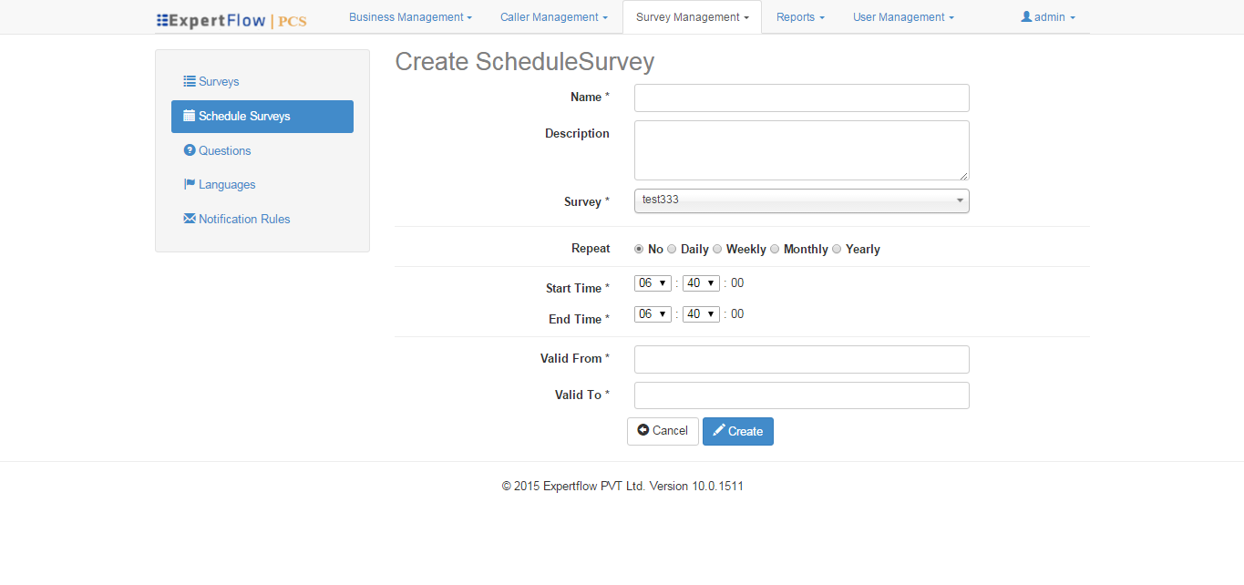Open the End Time minutes dropdown
The width and height of the screenshot is (1244, 585).
(x=701, y=313)
